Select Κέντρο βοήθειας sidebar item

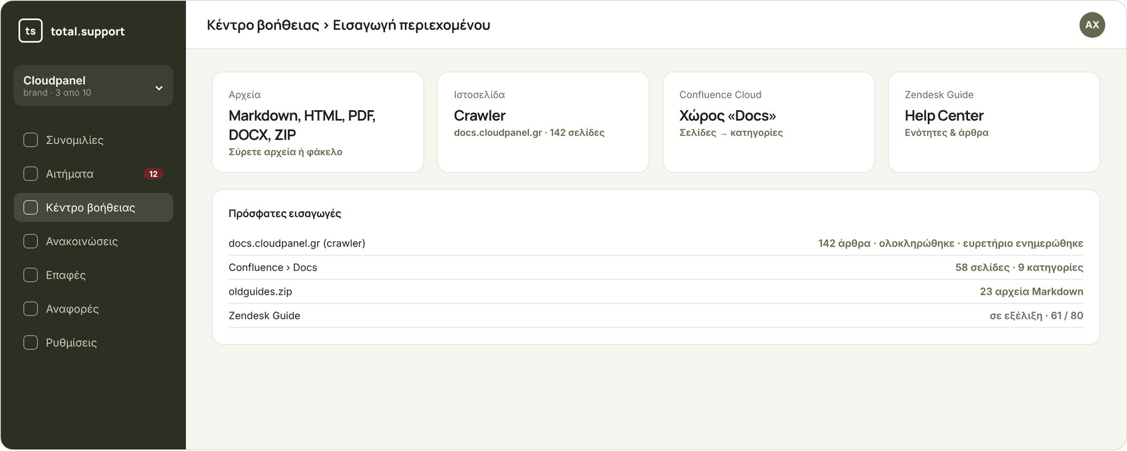[x=93, y=208]
